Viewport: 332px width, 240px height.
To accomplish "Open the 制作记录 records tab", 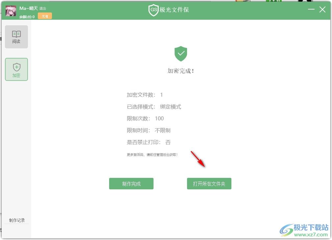I will pyautogui.click(x=16, y=220).
